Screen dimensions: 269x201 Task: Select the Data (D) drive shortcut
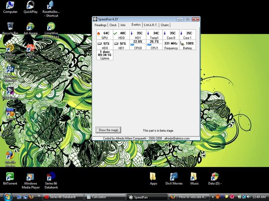click(215, 179)
